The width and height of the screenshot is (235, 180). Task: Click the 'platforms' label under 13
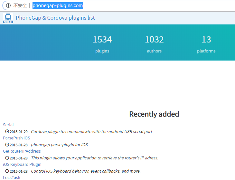[206, 51]
